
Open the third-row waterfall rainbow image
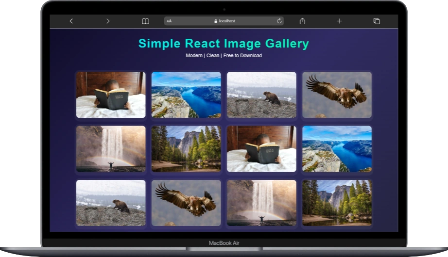tap(262, 203)
